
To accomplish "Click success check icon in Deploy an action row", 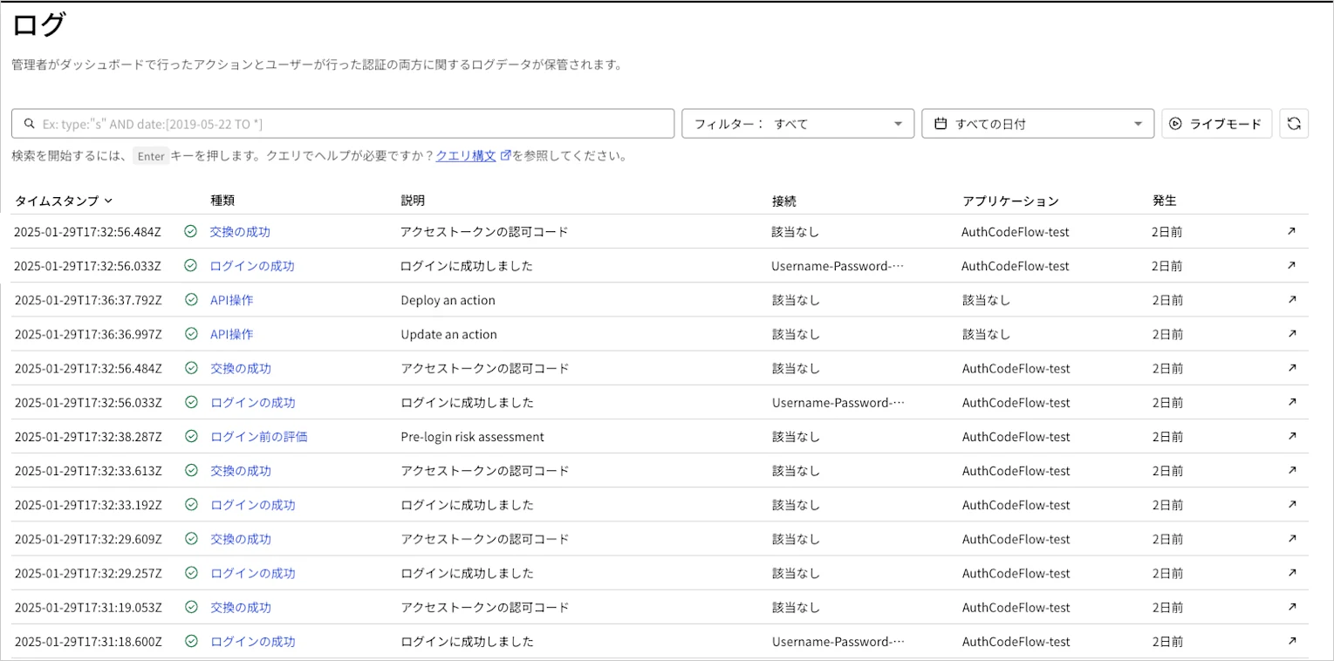I will click(x=191, y=300).
